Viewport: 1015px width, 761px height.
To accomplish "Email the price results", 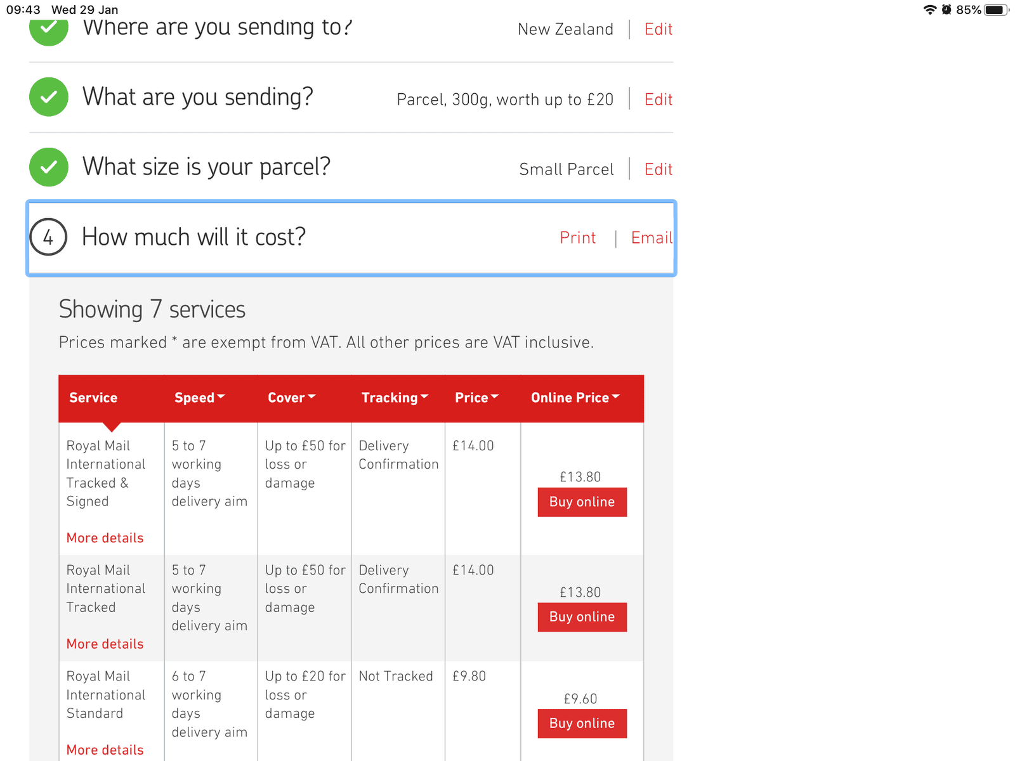I will pos(652,238).
